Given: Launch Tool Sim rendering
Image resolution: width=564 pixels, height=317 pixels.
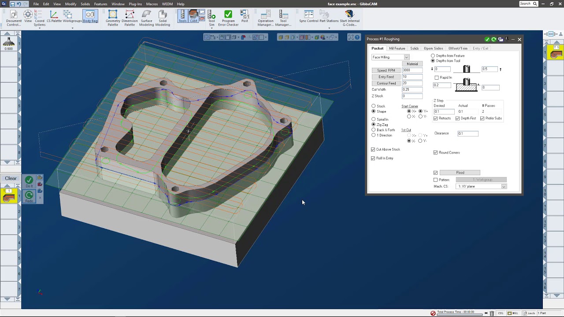Looking at the screenshot, I should tap(211, 18).
